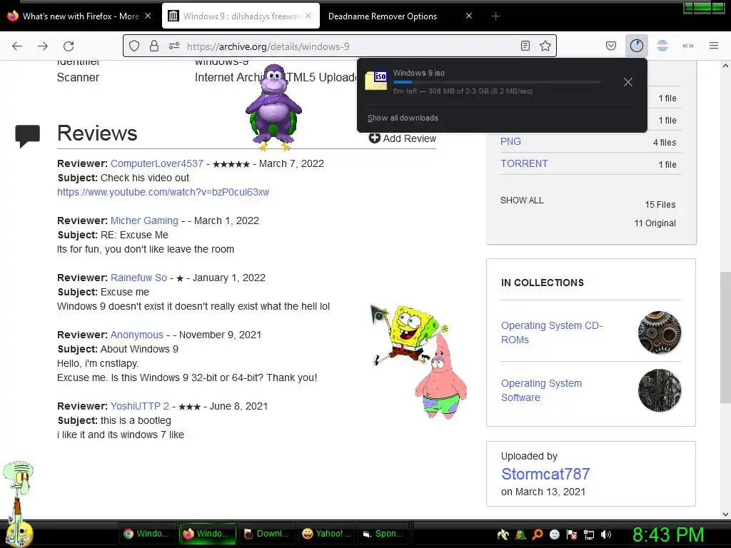Open tracking protection shield icon
This screenshot has height=548, width=731.
[x=134, y=46]
